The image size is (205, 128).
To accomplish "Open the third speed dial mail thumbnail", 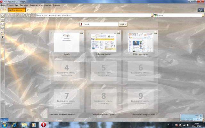I will tap(141, 43).
